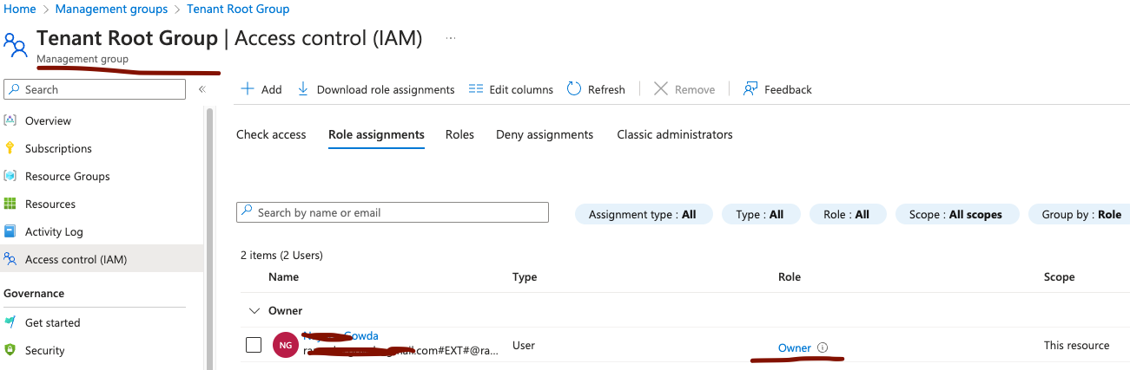1130x370 pixels.
Task: Click the Remove toolbar label
Action: coord(695,89)
